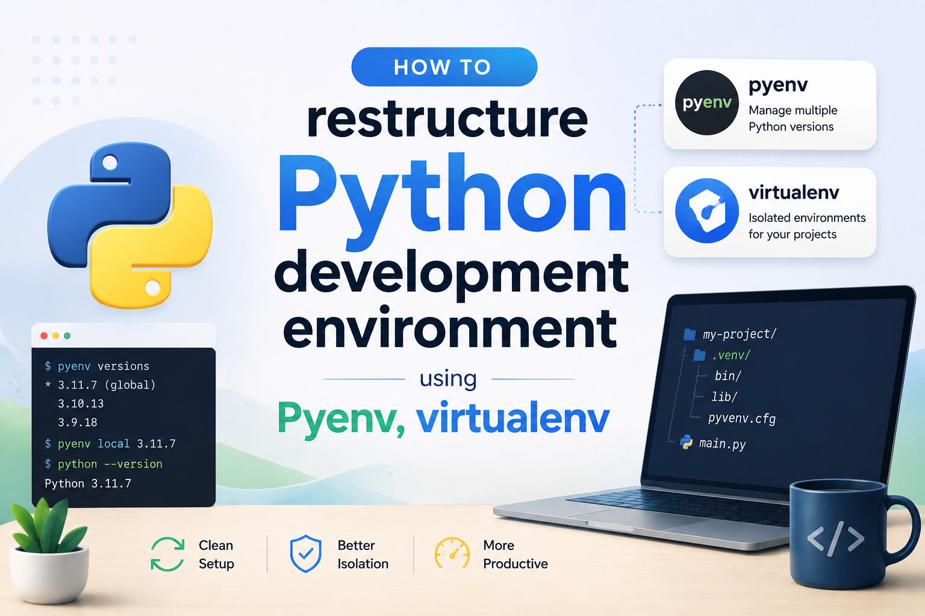Click the .venv folder icon

click(x=699, y=356)
